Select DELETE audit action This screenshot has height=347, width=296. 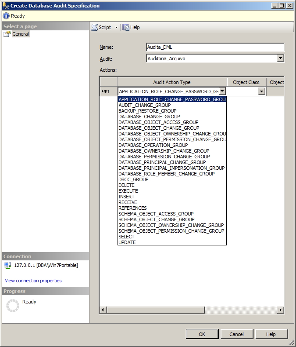(x=172, y=186)
